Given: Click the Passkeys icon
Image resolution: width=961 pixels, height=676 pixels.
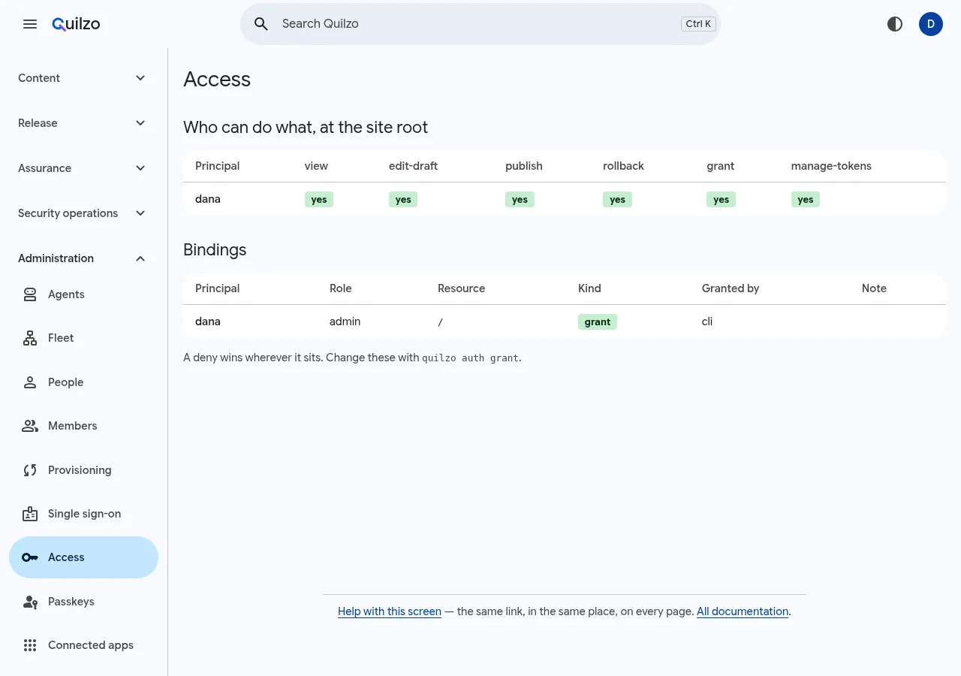Looking at the screenshot, I should pyautogui.click(x=30, y=602).
